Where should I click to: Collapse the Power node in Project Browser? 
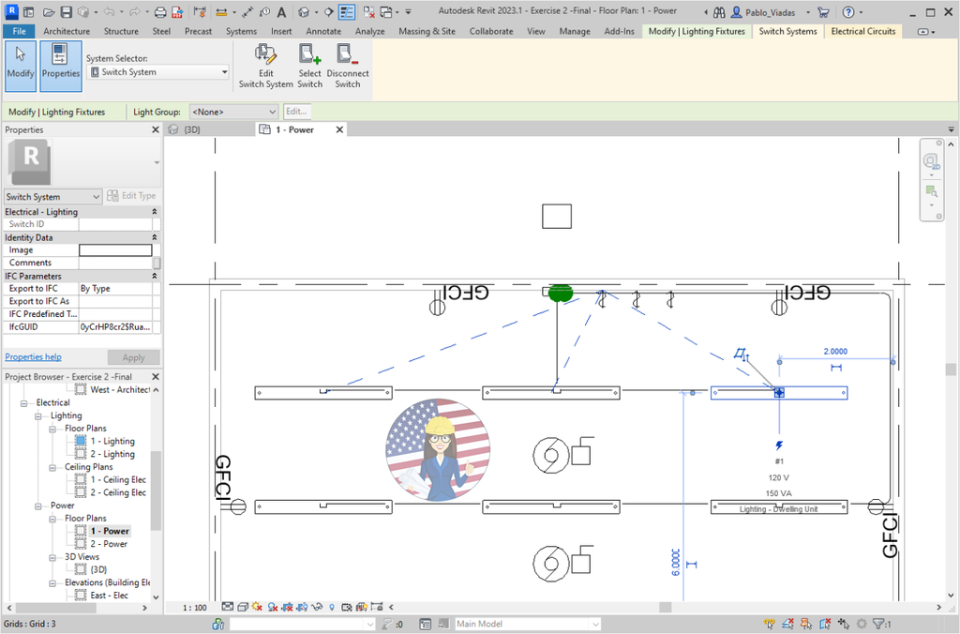point(37,506)
